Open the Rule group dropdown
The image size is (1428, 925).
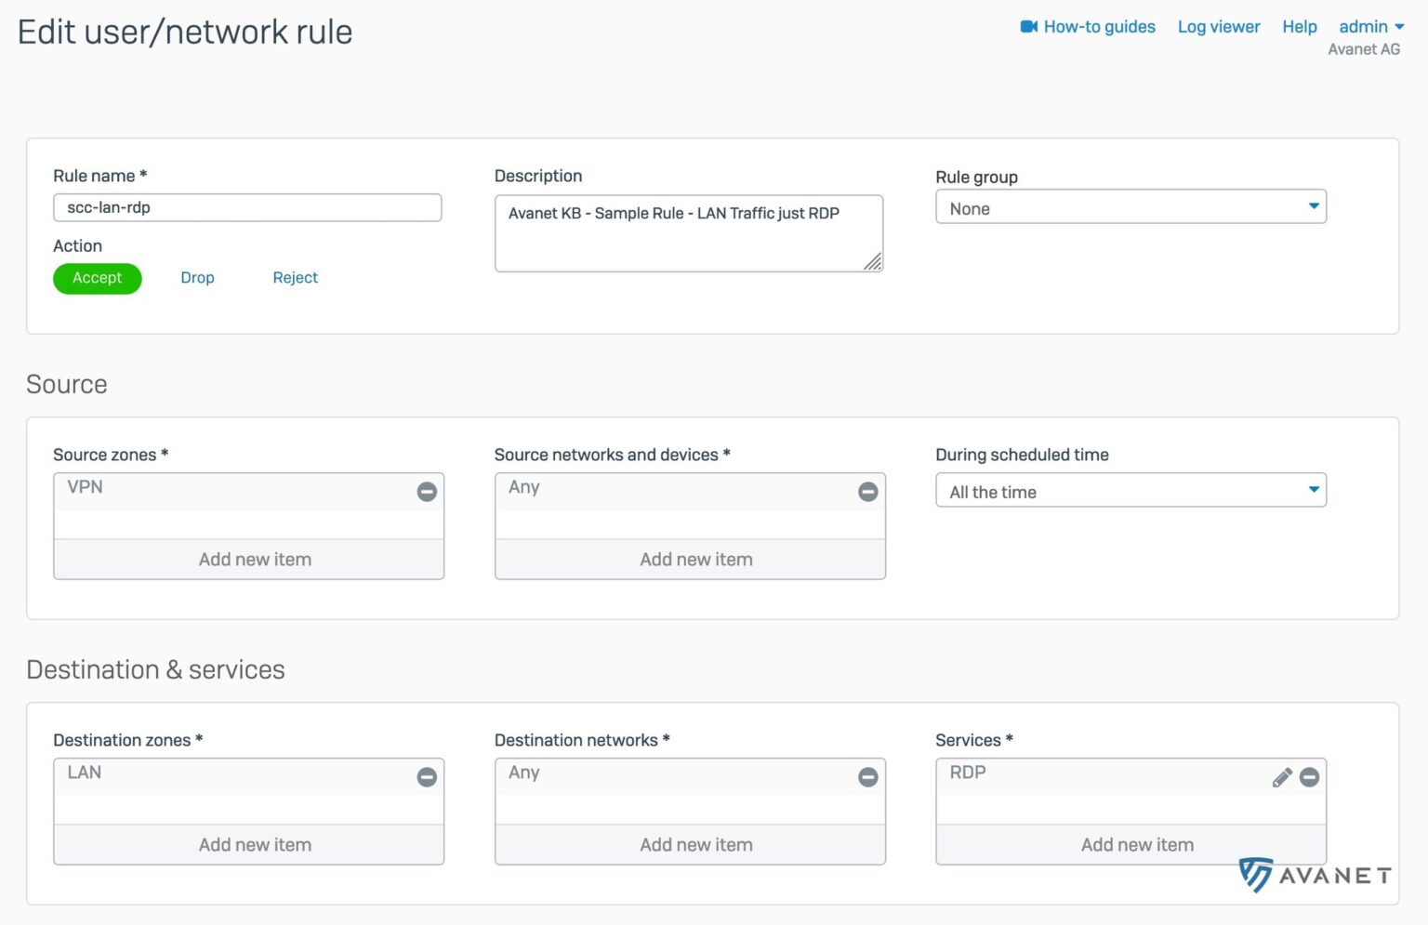pyautogui.click(x=1130, y=206)
